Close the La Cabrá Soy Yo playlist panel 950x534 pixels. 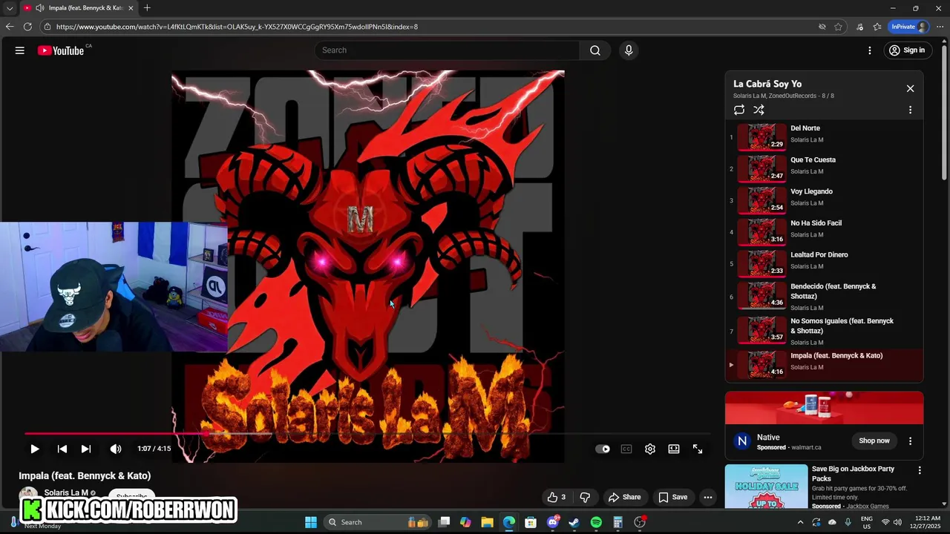tap(910, 88)
